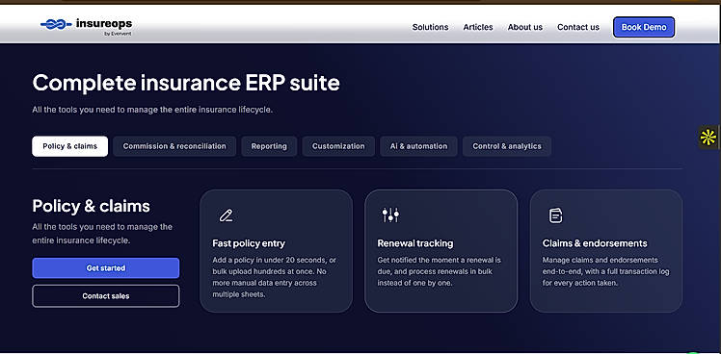Switch to AI & automation tab
The image size is (721, 354).
418,146
